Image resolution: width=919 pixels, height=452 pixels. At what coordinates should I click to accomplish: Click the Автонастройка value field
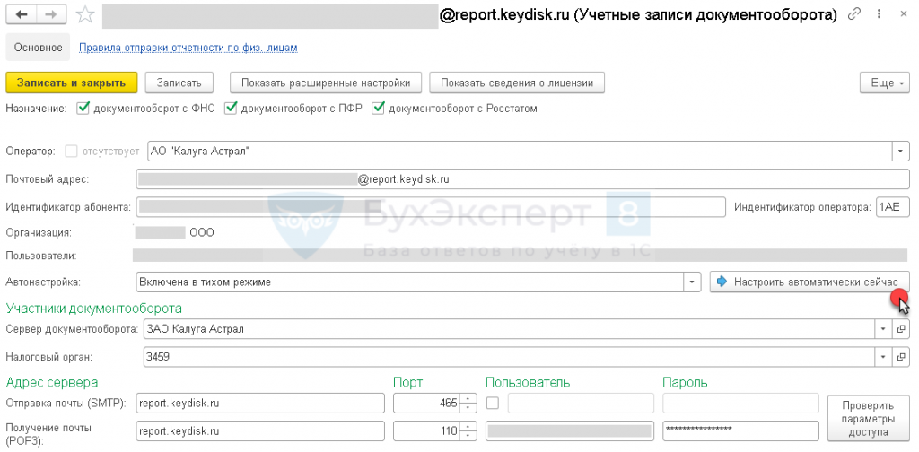409,282
